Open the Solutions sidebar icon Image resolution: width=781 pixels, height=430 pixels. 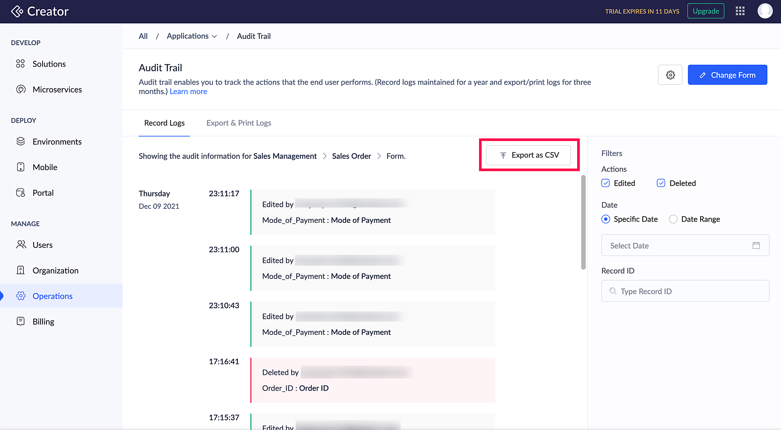[20, 64]
